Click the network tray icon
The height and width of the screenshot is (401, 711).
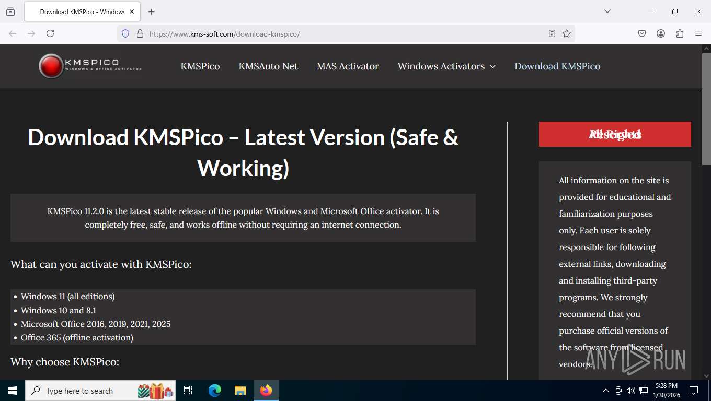644,391
